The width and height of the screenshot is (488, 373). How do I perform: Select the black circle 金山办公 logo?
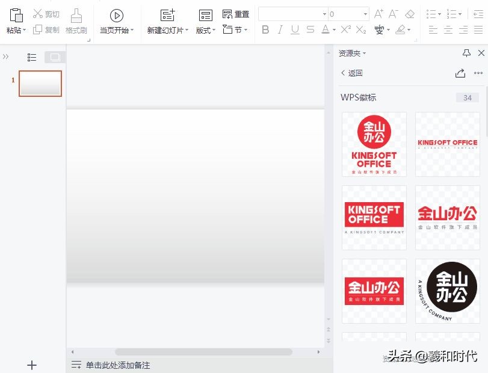point(448,291)
